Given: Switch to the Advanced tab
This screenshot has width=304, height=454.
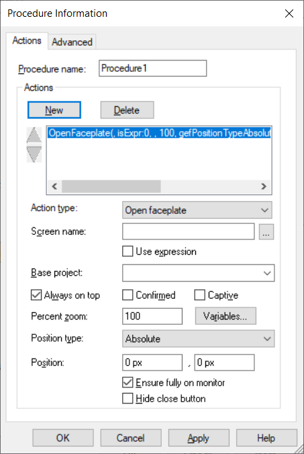Looking at the screenshot, I should pyautogui.click(x=72, y=42).
